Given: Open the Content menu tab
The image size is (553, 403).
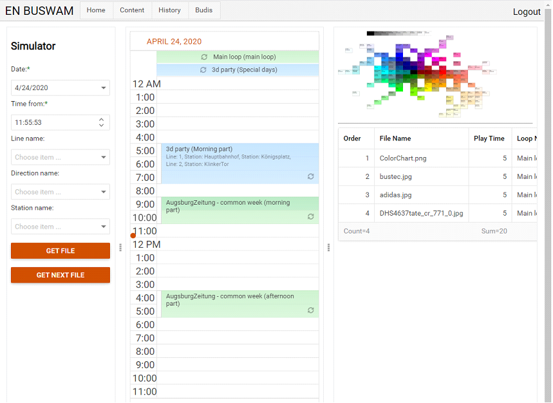Looking at the screenshot, I should (x=132, y=10).
